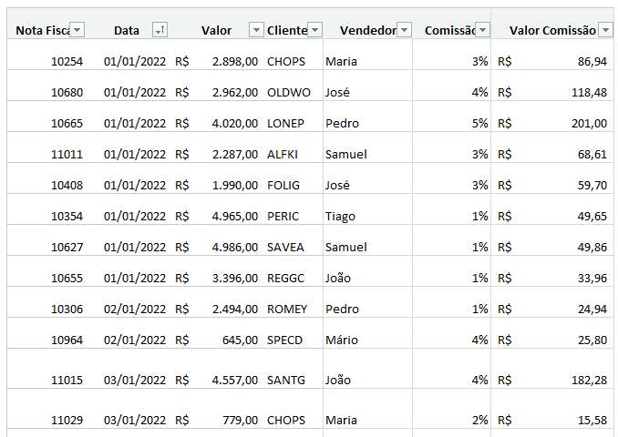Viewport: 618px width, 437px height.
Task: Open the Nota Fiscal filter dropdown
Action: tap(77, 30)
